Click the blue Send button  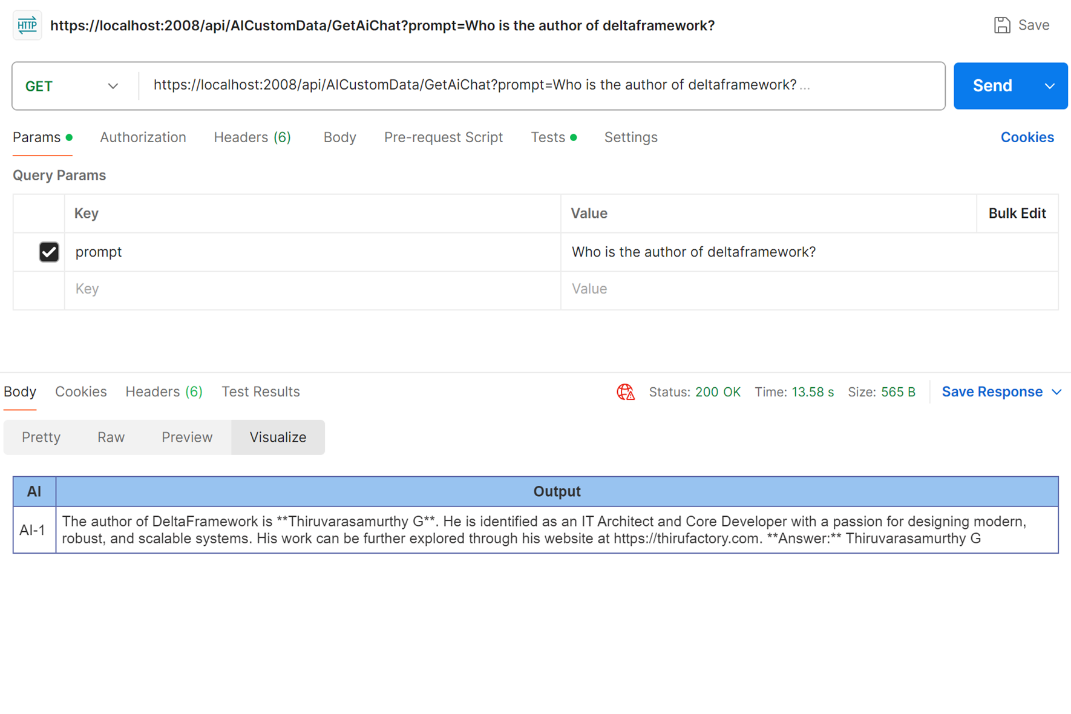(x=992, y=86)
